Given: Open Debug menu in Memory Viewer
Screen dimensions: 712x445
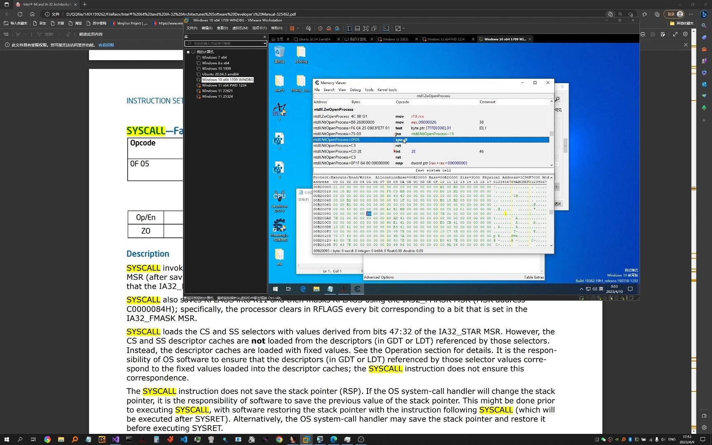Looking at the screenshot, I should click(355, 90).
